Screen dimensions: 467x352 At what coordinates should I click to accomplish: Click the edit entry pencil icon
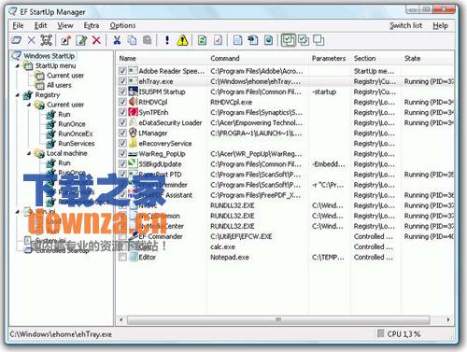[x=81, y=40]
